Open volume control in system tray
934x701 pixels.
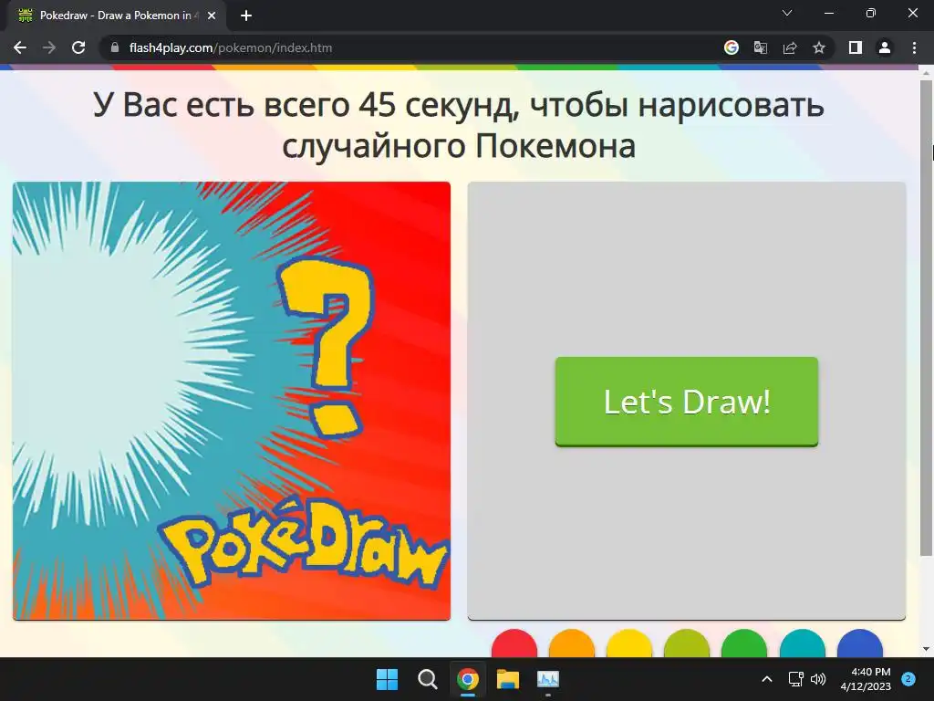click(818, 679)
